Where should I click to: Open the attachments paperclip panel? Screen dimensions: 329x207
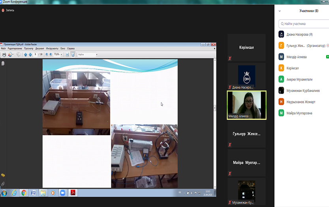3,184
